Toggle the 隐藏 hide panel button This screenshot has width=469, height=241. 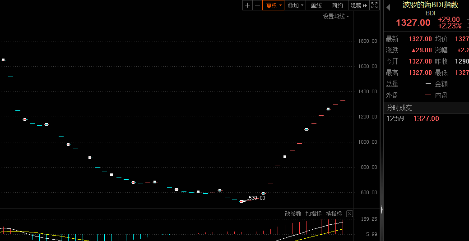[x=359, y=5]
